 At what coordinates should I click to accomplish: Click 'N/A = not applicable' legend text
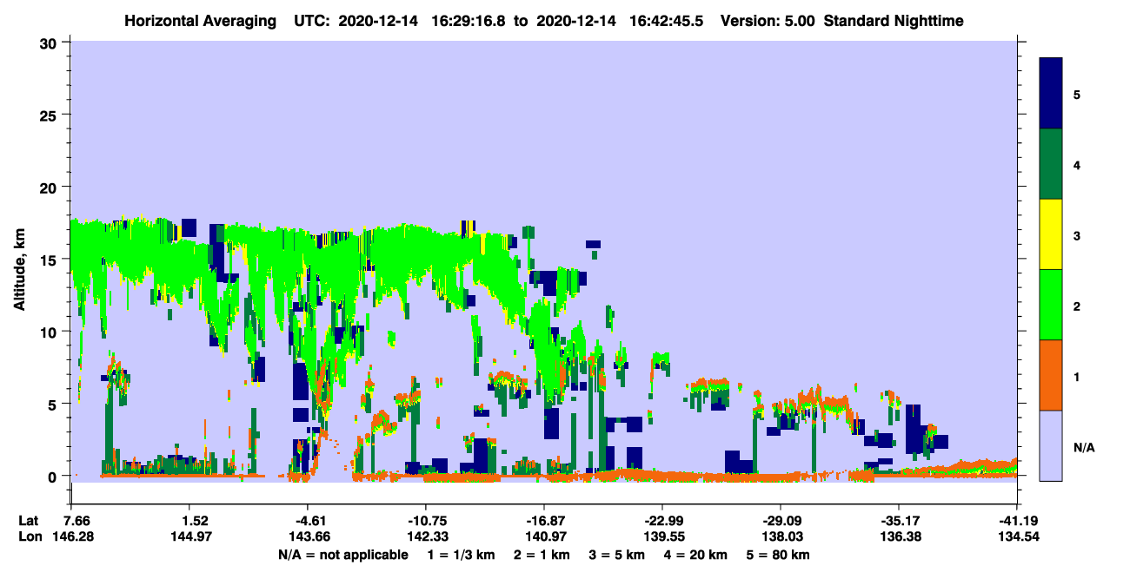[x=342, y=555]
